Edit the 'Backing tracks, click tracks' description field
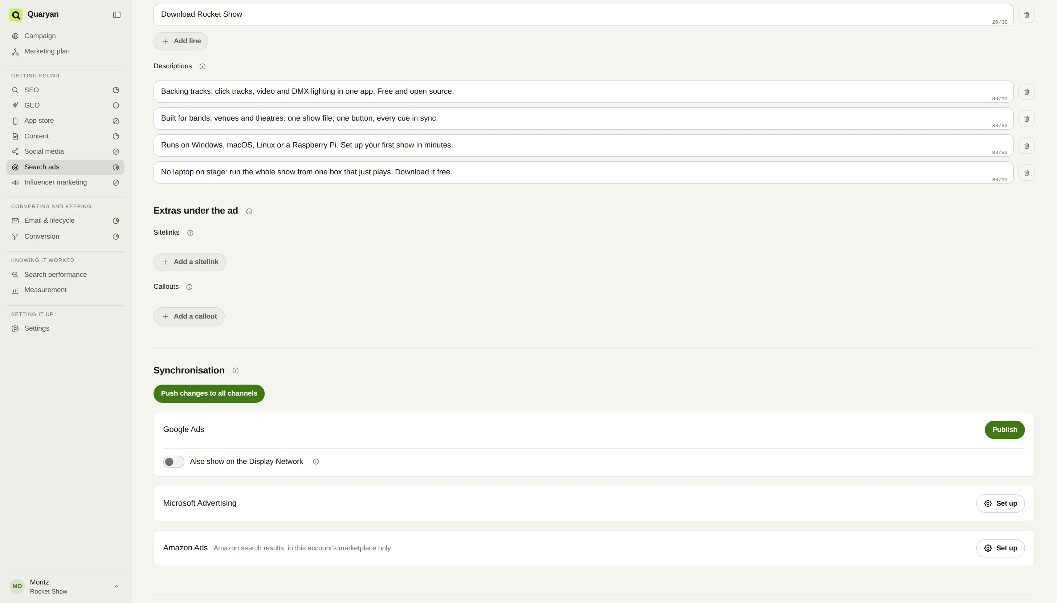The height and width of the screenshot is (603, 1057). (x=583, y=92)
